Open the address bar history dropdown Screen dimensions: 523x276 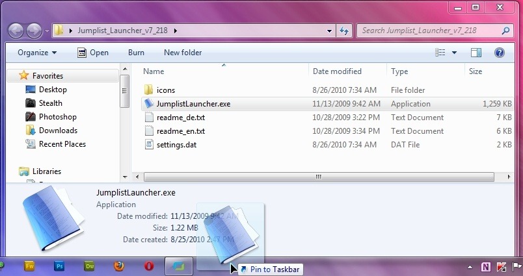pos(329,31)
